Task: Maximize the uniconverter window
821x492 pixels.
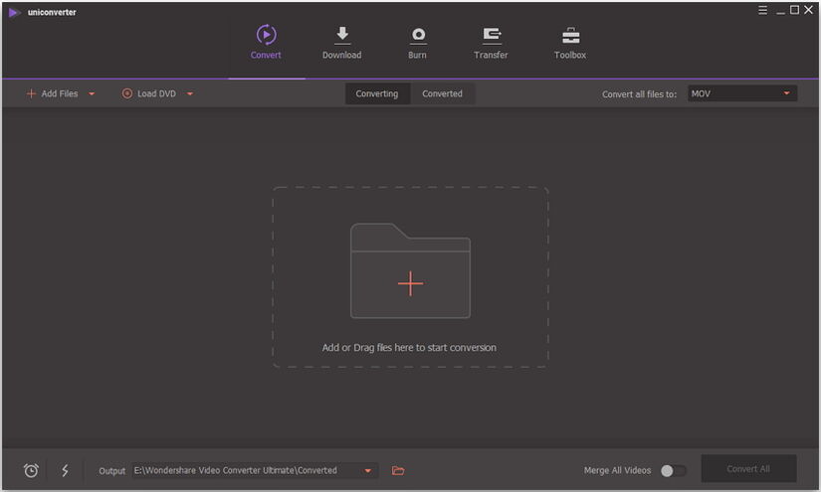Action: click(x=794, y=10)
